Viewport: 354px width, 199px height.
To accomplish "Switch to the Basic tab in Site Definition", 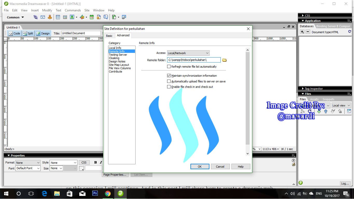I will tap(109, 36).
